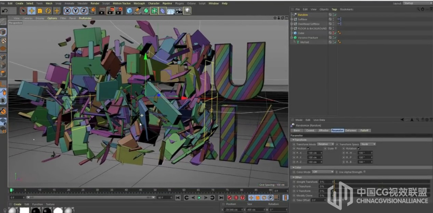Click the Weight Transform slider
This screenshot has height=213, width=433.
point(382,182)
